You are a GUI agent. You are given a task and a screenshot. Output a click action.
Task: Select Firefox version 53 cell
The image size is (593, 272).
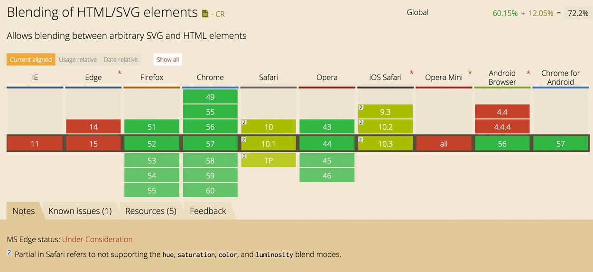tap(152, 160)
